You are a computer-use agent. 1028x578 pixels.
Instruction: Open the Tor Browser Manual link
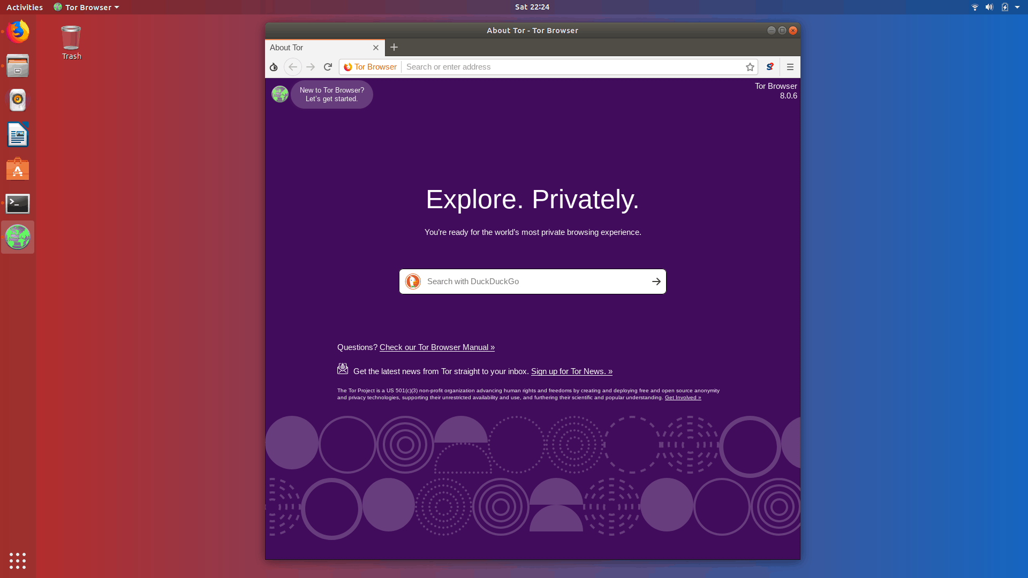tap(436, 347)
